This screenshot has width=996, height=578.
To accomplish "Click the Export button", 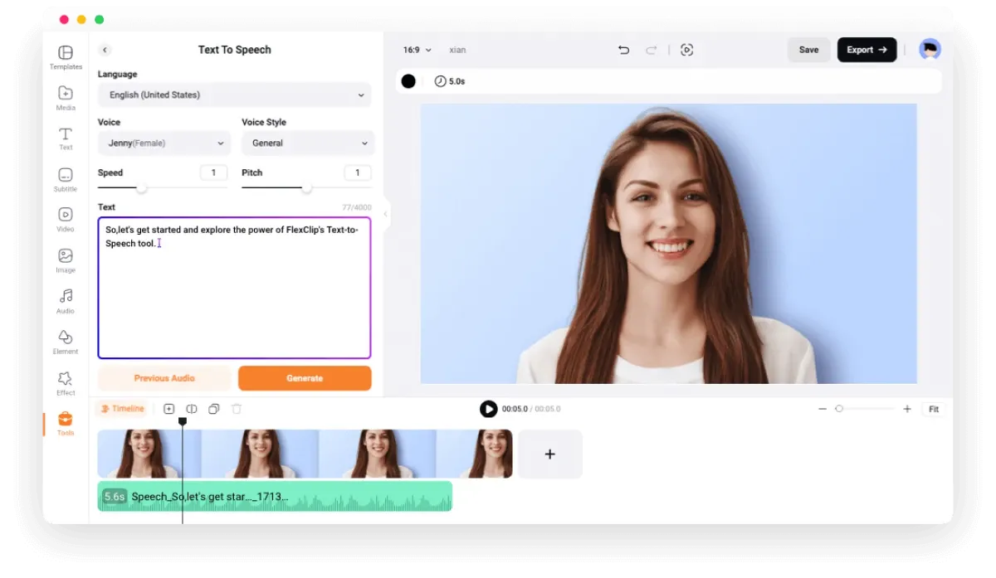I will 867,50.
